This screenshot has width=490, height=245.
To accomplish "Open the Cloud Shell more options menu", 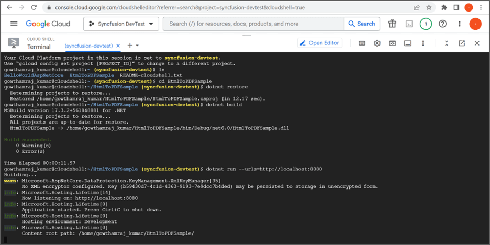I will pyautogui.click(x=423, y=43).
